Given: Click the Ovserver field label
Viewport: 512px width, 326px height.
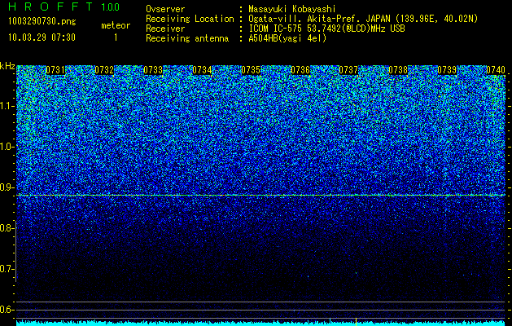Looking at the screenshot, I should tap(165, 10).
